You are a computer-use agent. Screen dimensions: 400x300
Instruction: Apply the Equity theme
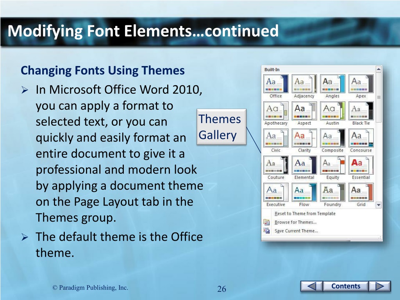pyautogui.click(x=332, y=165)
